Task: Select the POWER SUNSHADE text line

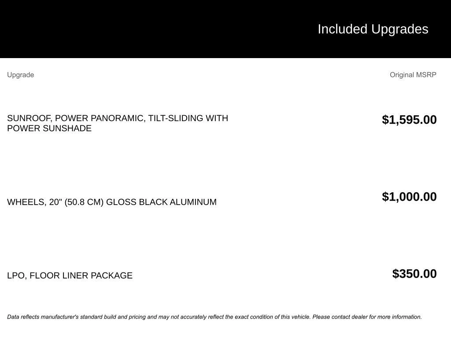Action: point(49,129)
